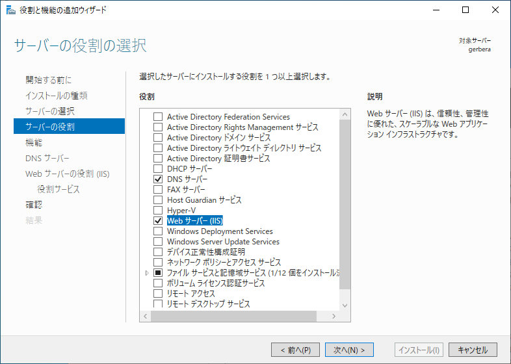Image resolution: width=511 pixels, height=364 pixels.
Task: Select the Host Guardian サービス label
Action: [204, 200]
